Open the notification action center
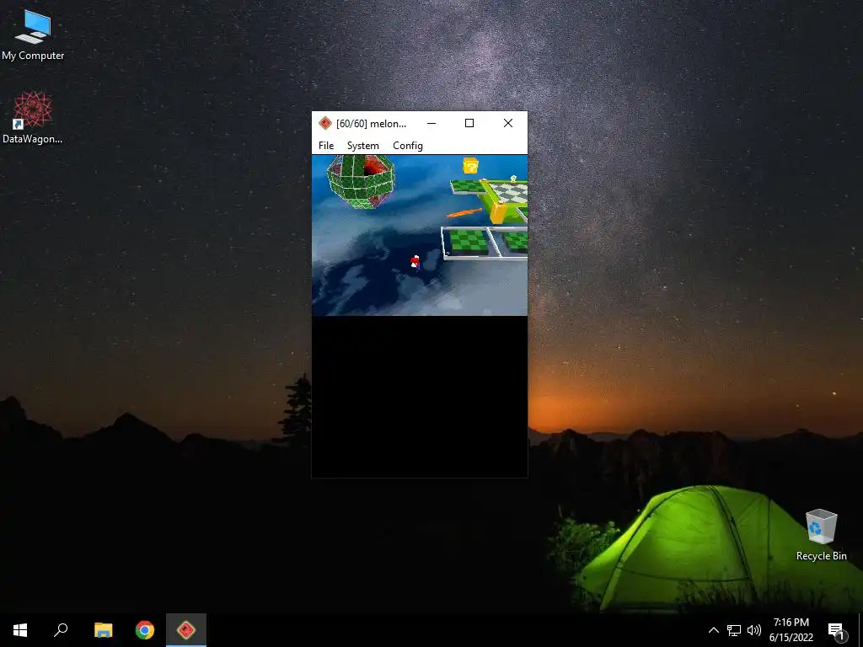This screenshot has height=647, width=863. (836, 630)
